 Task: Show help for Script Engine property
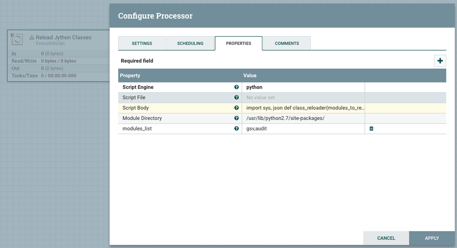click(x=236, y=87)
